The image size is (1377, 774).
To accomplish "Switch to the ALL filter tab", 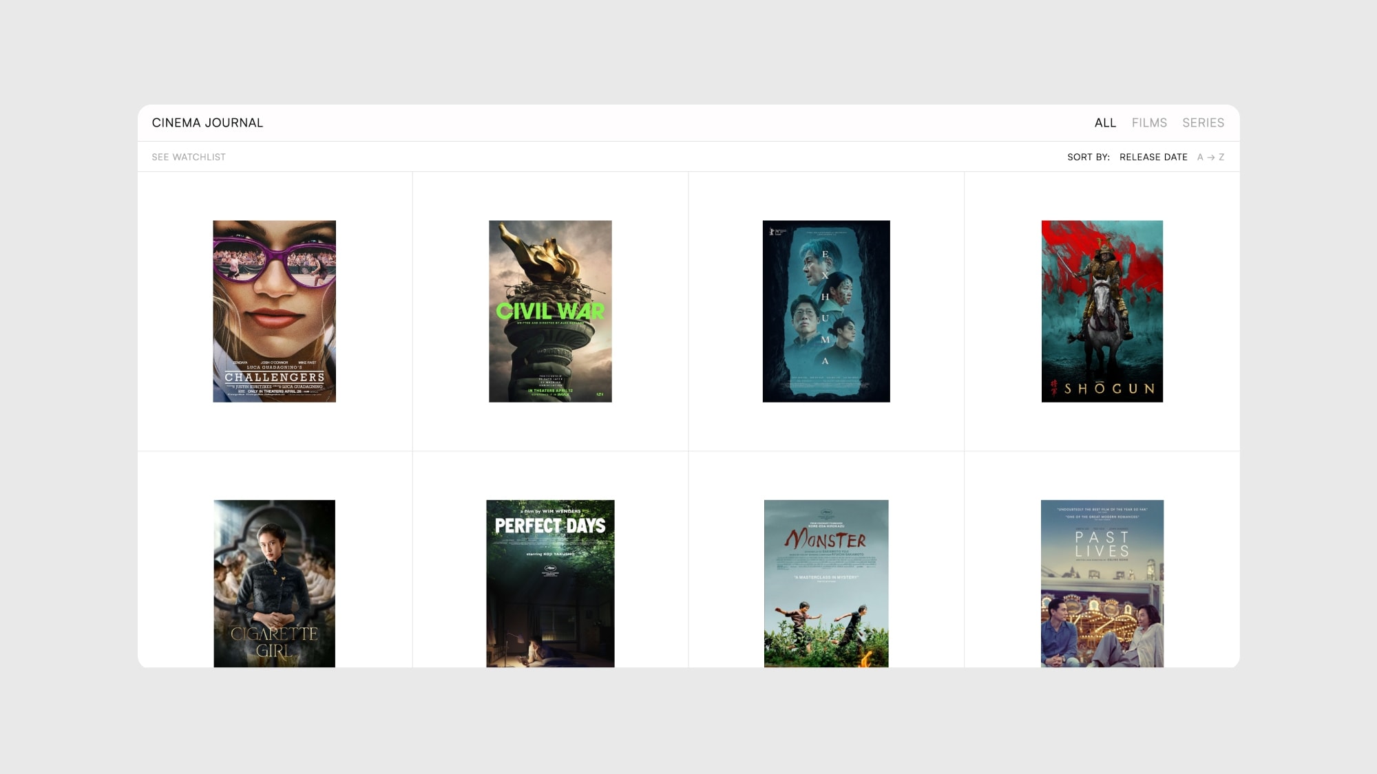I will pyautogui.click(x=1104, y=122).
